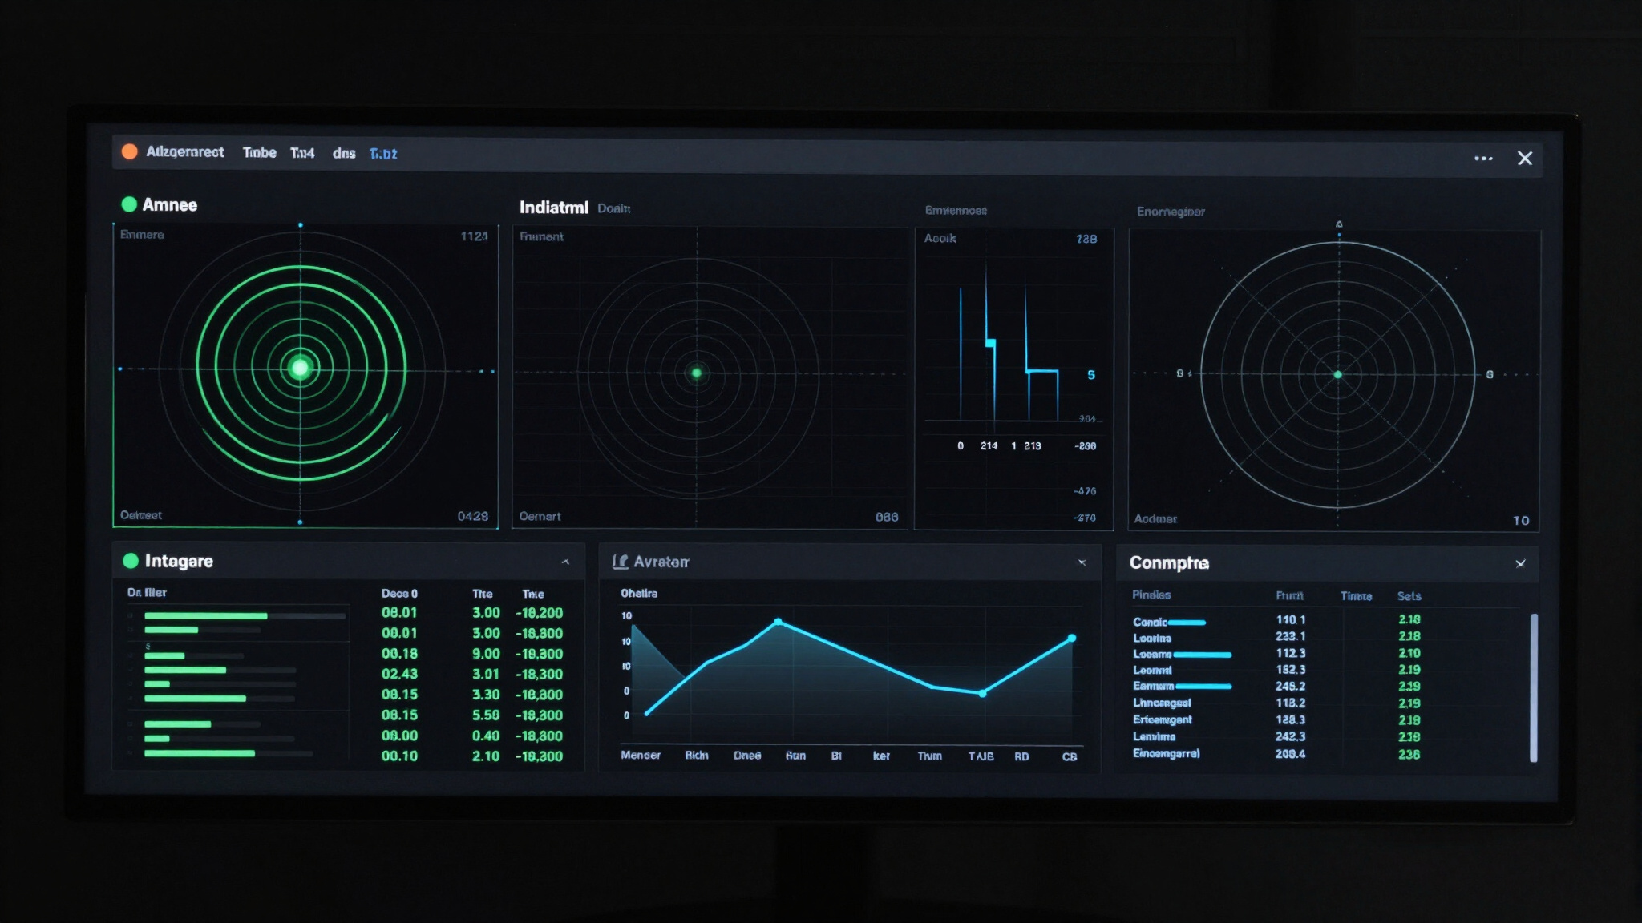Click the first green bar in Intagare list
Screen dimensions: 1642x923
[205, 616]
